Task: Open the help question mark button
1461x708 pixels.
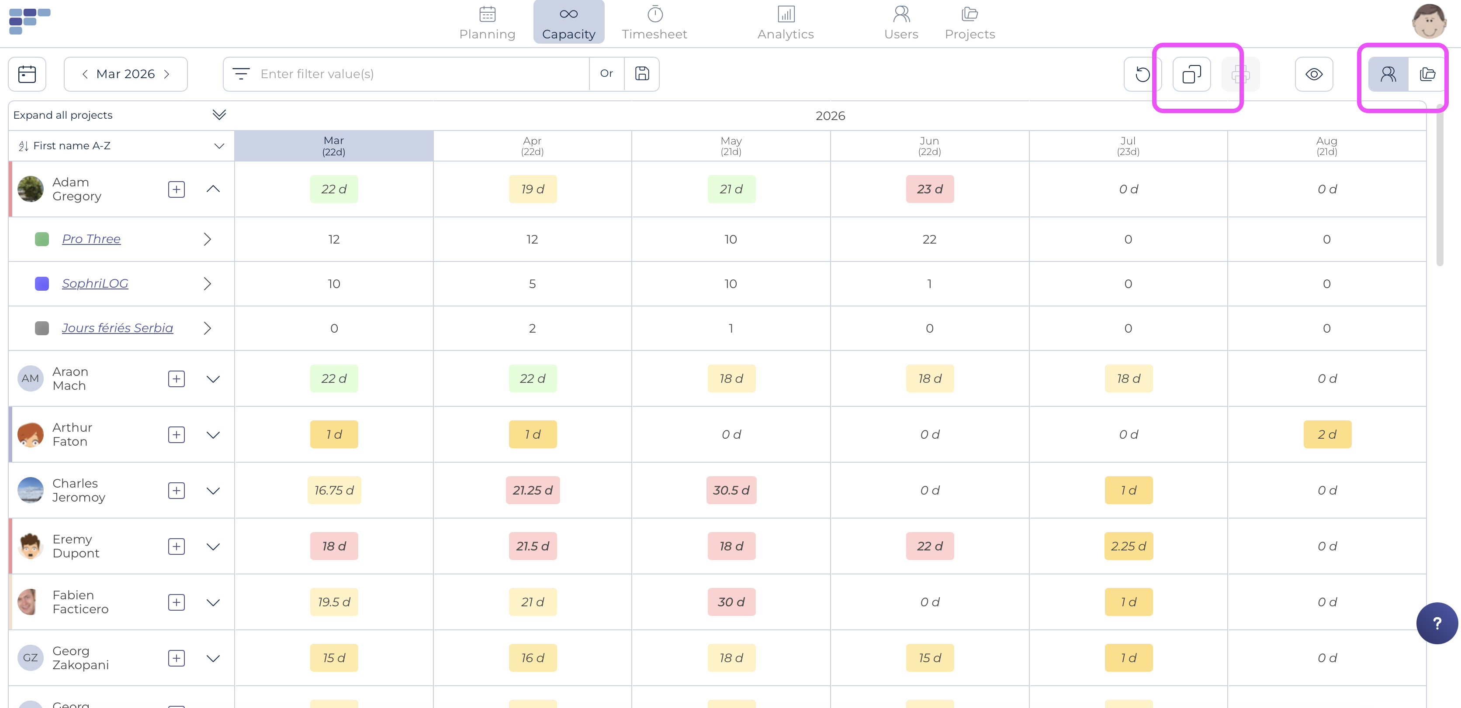Action: (x=1436, y=623)
